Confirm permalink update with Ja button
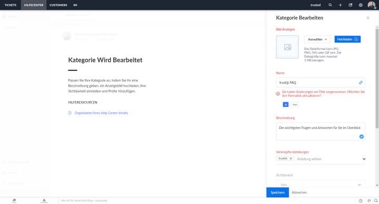The width and height of the screenshot is (379, 204). (285, 104)
